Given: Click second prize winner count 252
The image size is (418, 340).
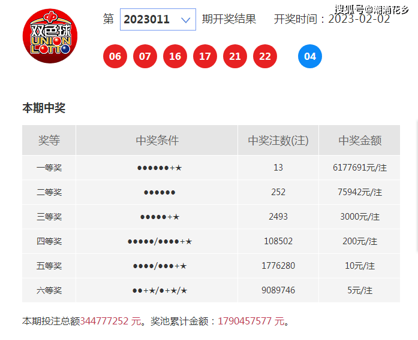Looking at the screenshot, I should tap(278, 192).
